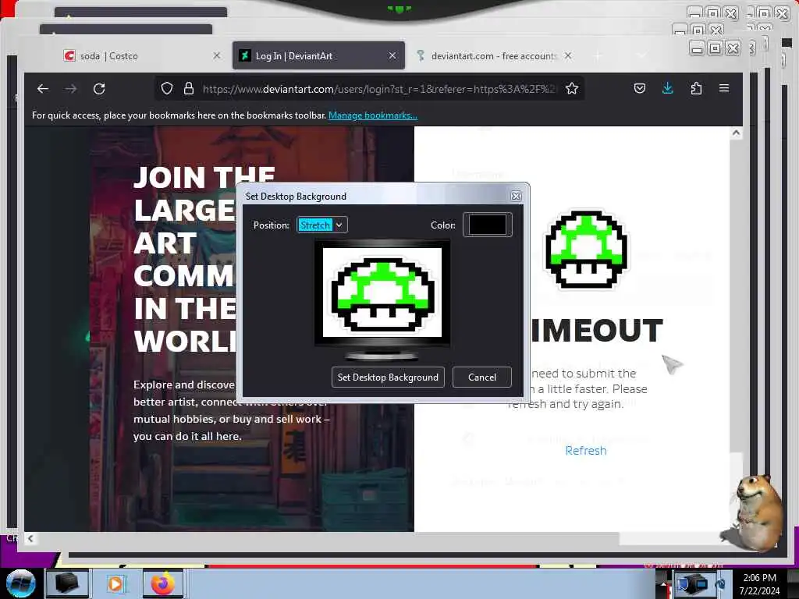Viewport: 799px width, 599px height.
Task: Switch to the soda | Costco tab
Action: click(142, 55)
